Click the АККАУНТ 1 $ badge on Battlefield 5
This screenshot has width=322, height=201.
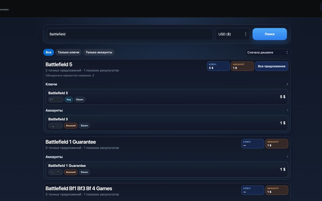click(242, 66)
